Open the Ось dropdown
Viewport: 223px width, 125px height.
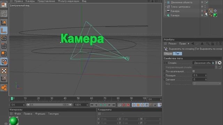[207, 84]
